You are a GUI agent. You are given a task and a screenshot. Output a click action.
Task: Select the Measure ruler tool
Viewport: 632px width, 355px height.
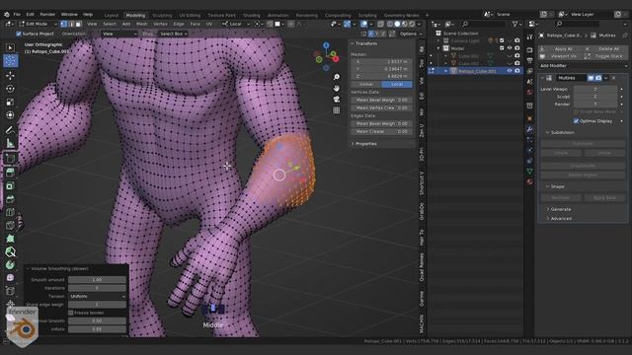pyautogui.click(x=11, y=143)
